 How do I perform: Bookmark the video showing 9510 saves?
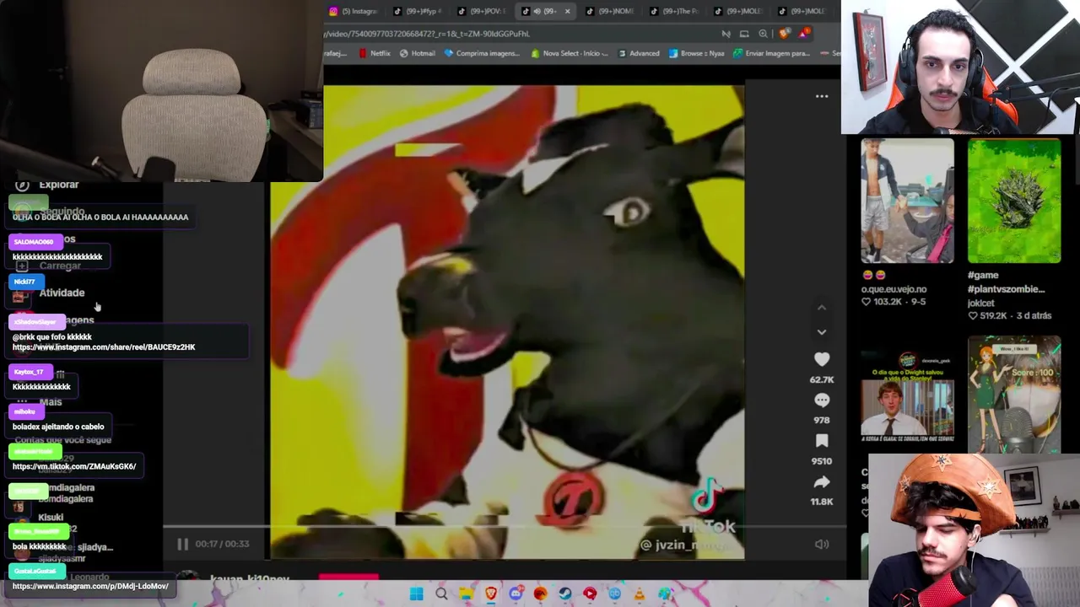822,441
